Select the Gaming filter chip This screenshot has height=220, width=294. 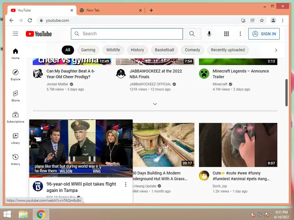coord(88,50)
